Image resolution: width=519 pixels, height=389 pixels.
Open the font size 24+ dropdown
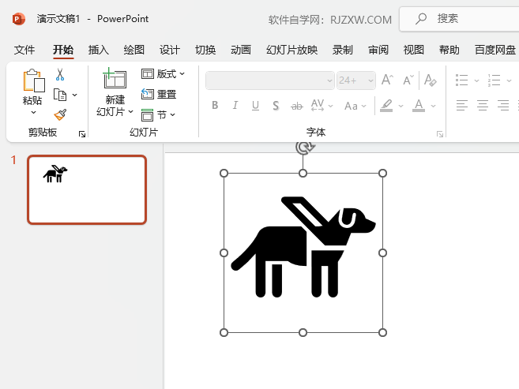[356, 80]
